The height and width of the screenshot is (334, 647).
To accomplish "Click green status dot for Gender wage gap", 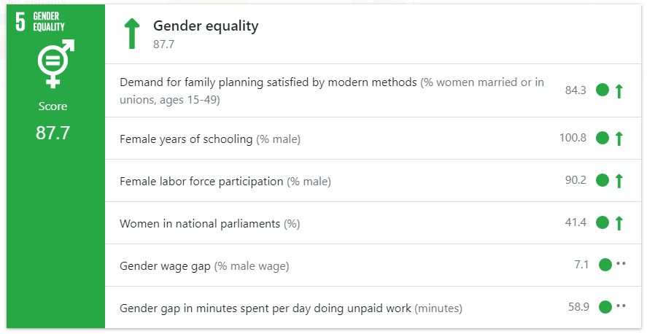I will pos(605,265).
